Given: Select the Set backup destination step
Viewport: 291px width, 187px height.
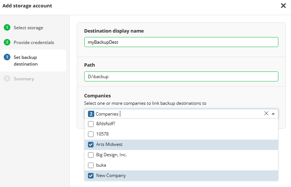Looking at the screenshot, I should [x=26, y=61].
